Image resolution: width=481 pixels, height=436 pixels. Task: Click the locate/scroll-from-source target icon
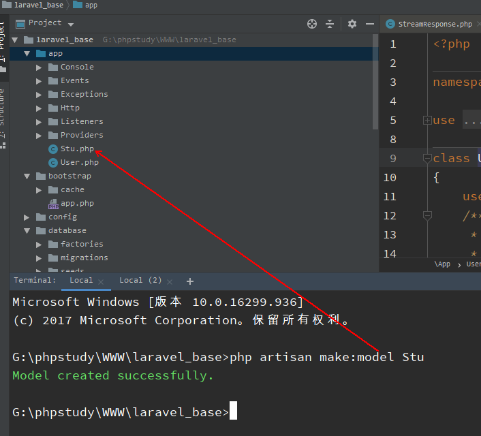(x=312, y=24)
